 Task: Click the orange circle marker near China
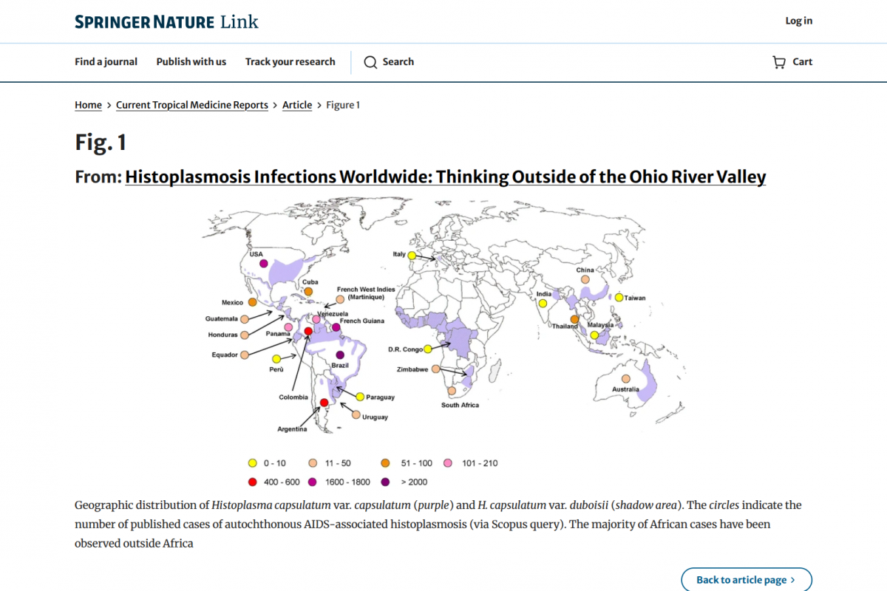tap(585, 279)
